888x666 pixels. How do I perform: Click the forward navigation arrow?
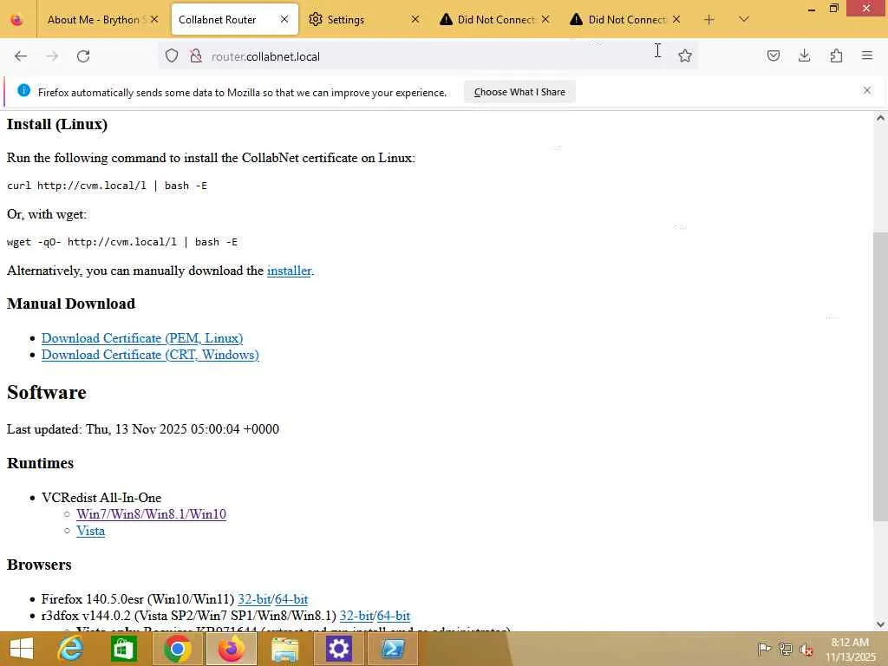coord(52,56)
